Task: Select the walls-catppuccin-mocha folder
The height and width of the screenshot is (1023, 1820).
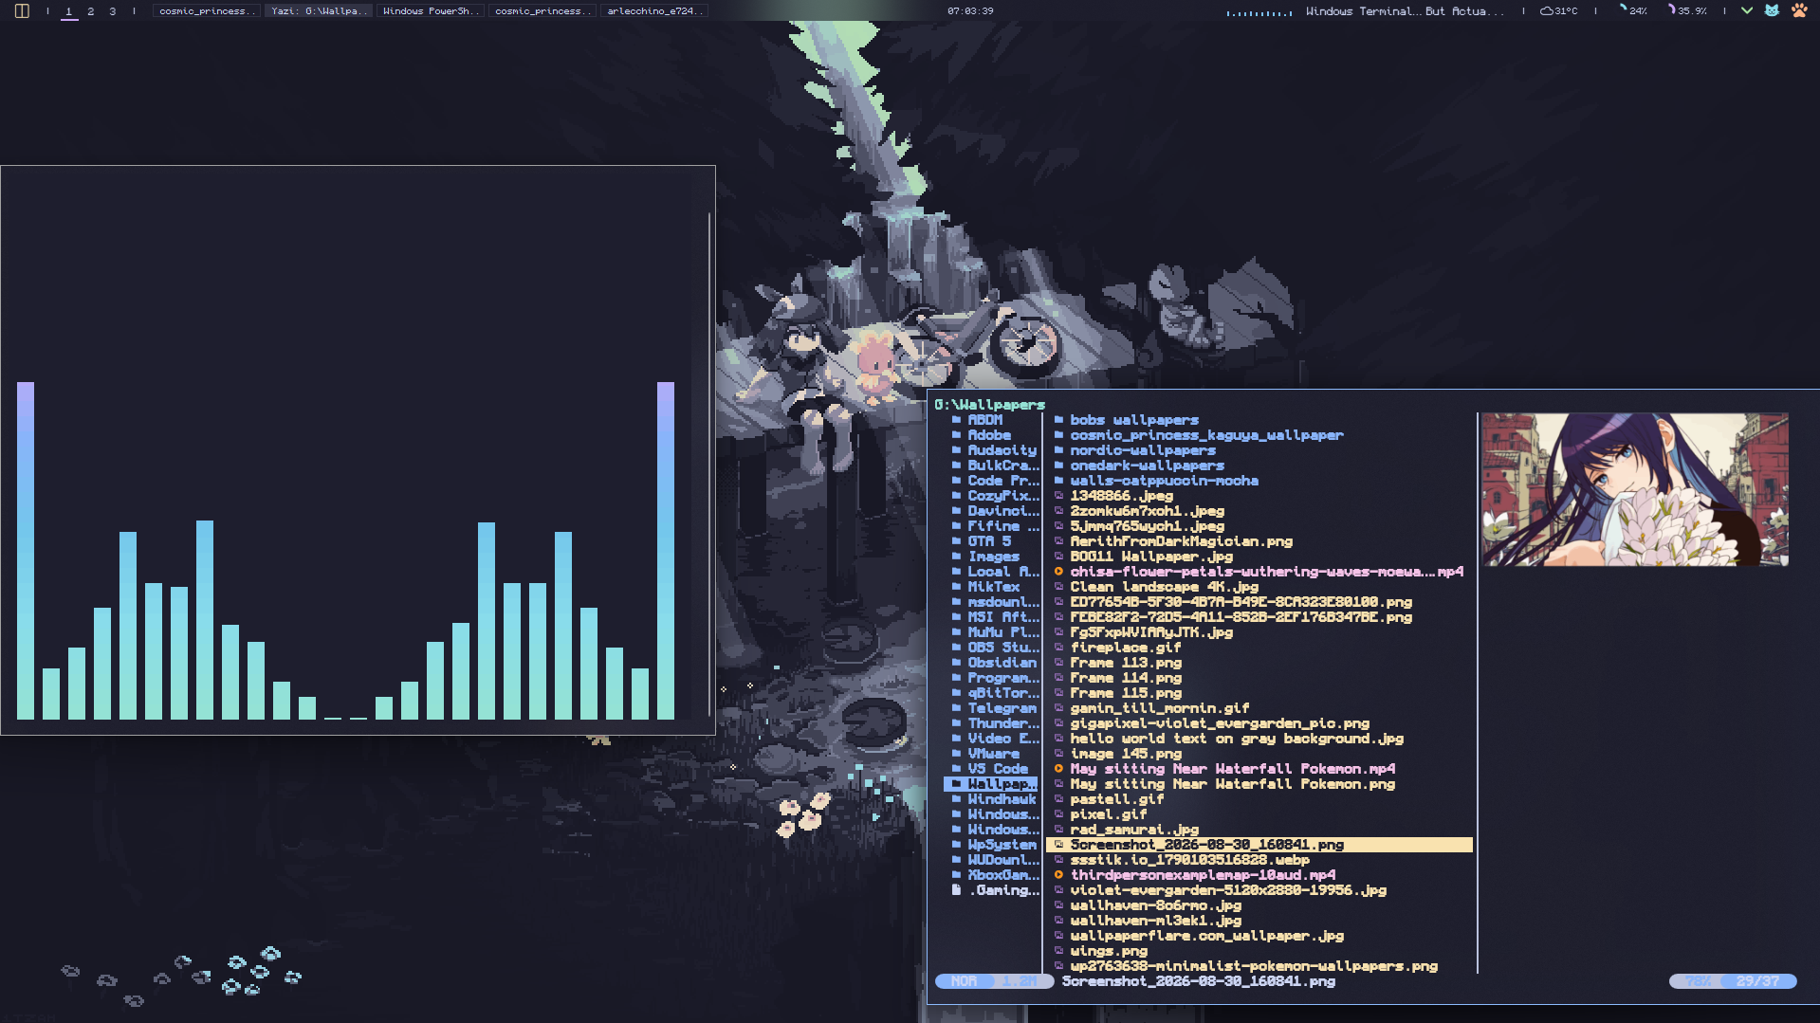Action: pyautogui.click(x=1164, y=481)
